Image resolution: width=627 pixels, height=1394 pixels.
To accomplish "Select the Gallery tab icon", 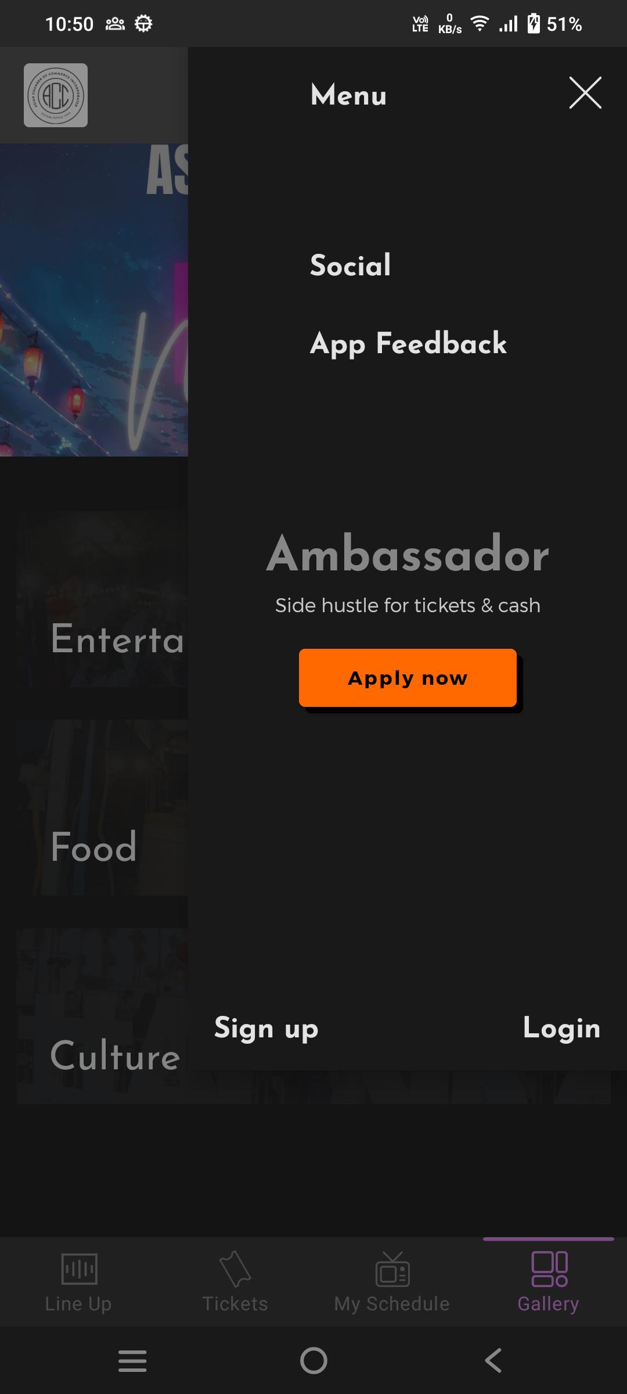I will tap(549, 1269).
